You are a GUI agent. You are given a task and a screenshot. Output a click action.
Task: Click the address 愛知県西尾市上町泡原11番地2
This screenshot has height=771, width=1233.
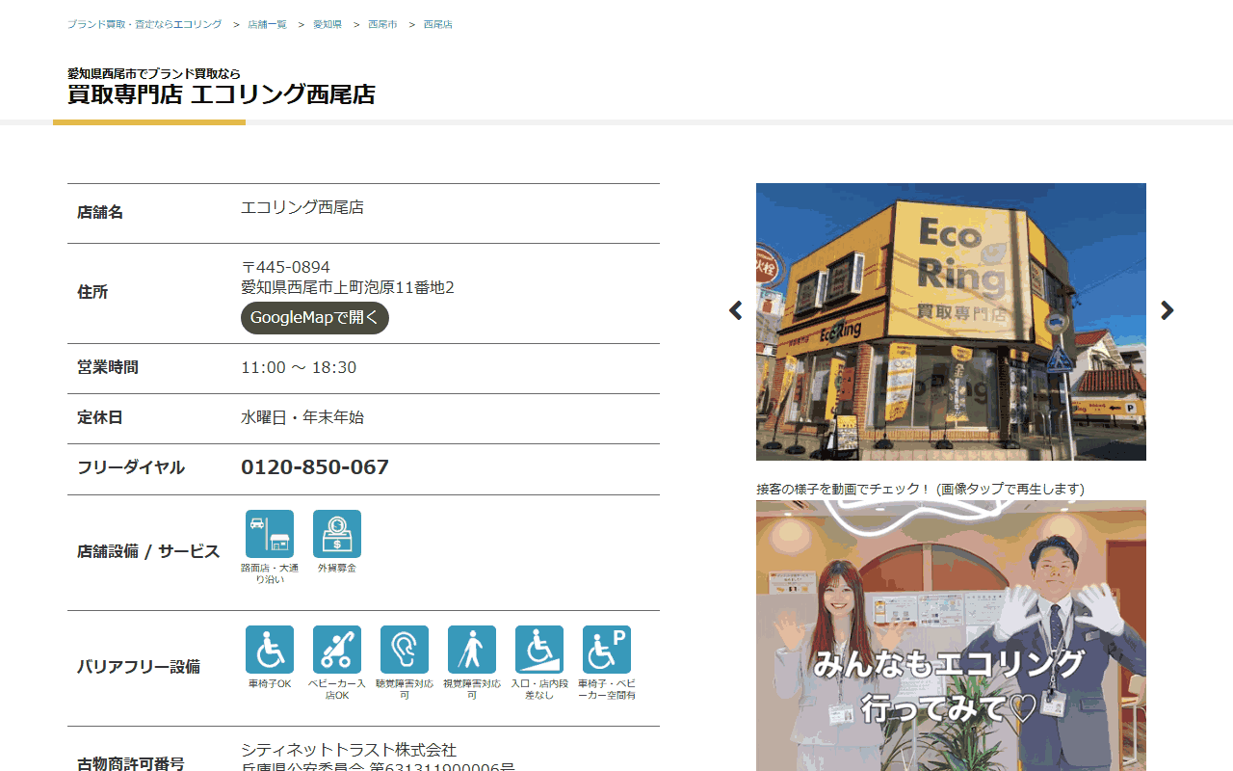coord(348,287)
